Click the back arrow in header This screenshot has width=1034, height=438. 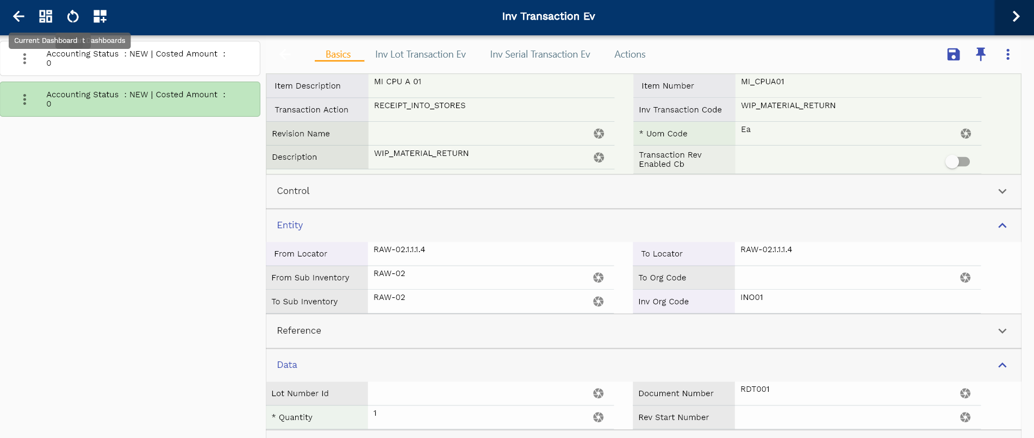[18, 16]
